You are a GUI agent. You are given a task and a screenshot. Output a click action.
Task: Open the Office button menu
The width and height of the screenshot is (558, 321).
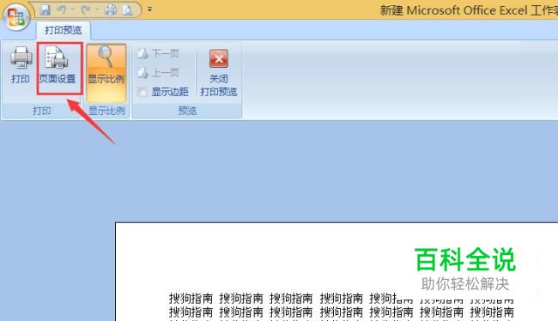(16, 17)
